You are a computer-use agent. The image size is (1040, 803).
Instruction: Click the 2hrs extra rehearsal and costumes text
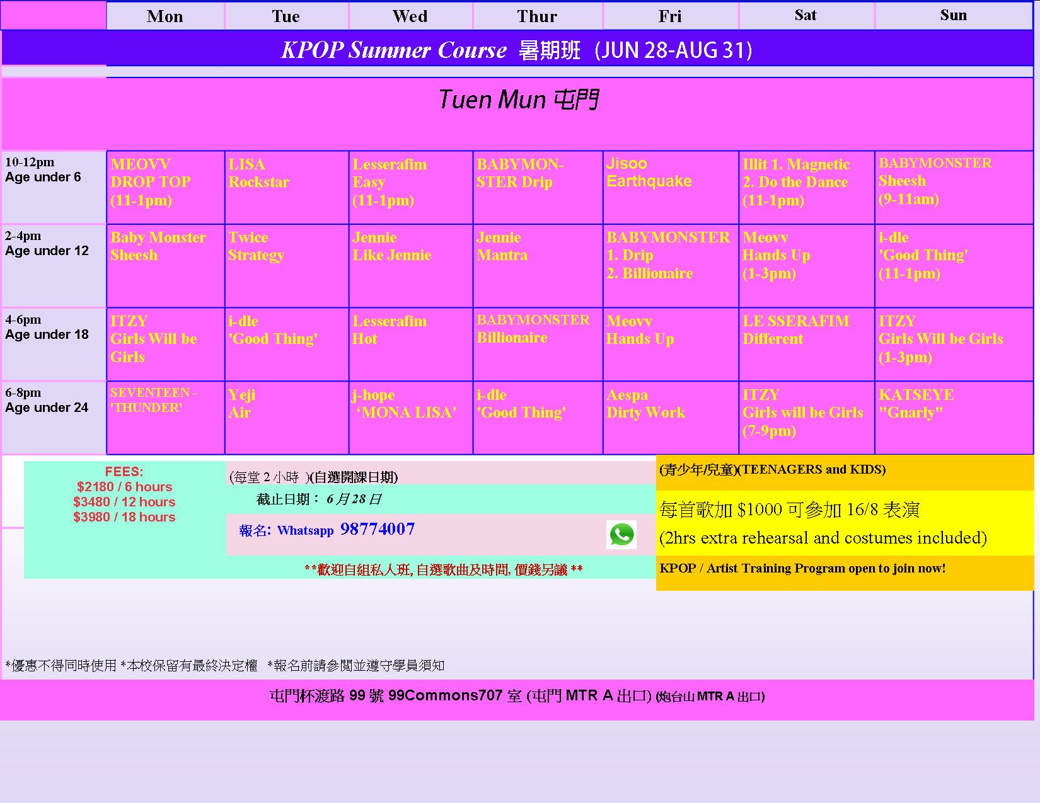pos(823,538)
